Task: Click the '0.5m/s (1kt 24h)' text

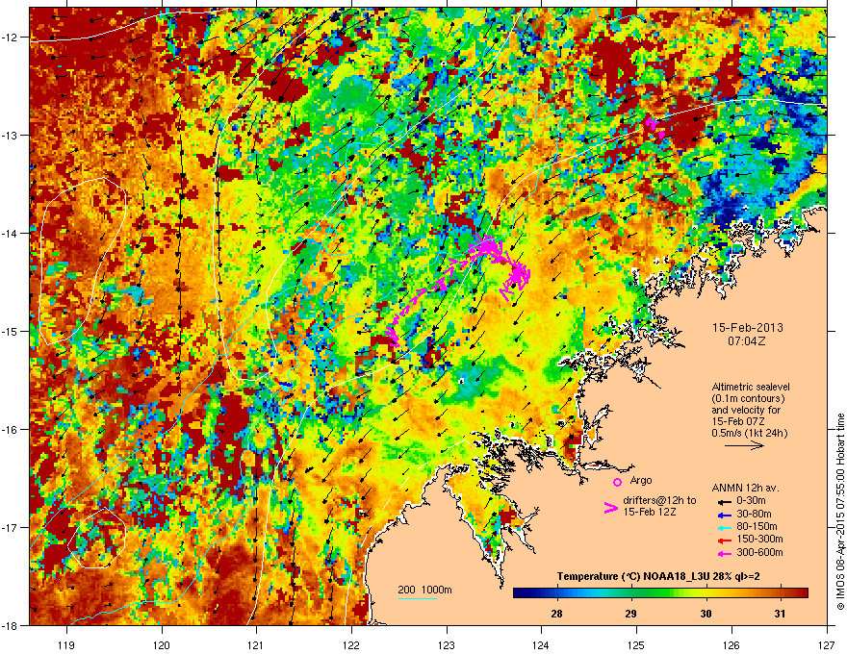Action: (x=749, y=433)
